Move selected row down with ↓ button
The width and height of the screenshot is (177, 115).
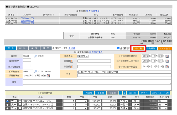(124, 93)
